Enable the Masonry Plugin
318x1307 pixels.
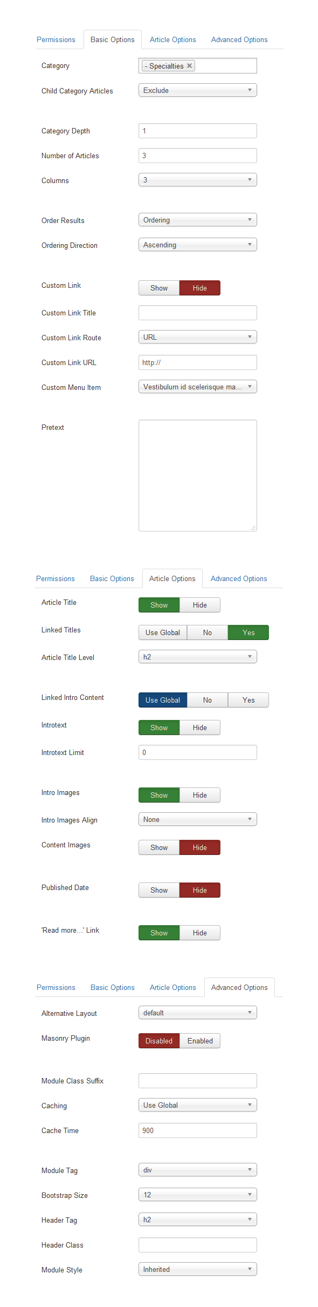point(200,1041)
